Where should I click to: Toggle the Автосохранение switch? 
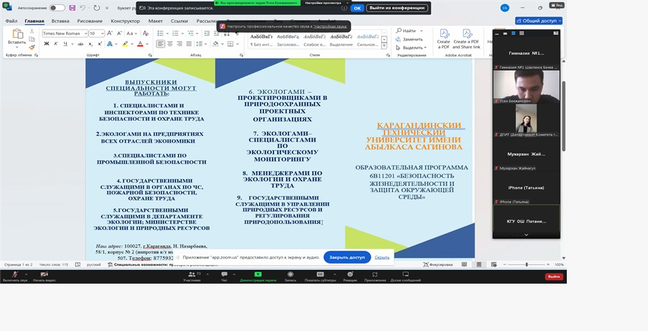coord(58,8)
